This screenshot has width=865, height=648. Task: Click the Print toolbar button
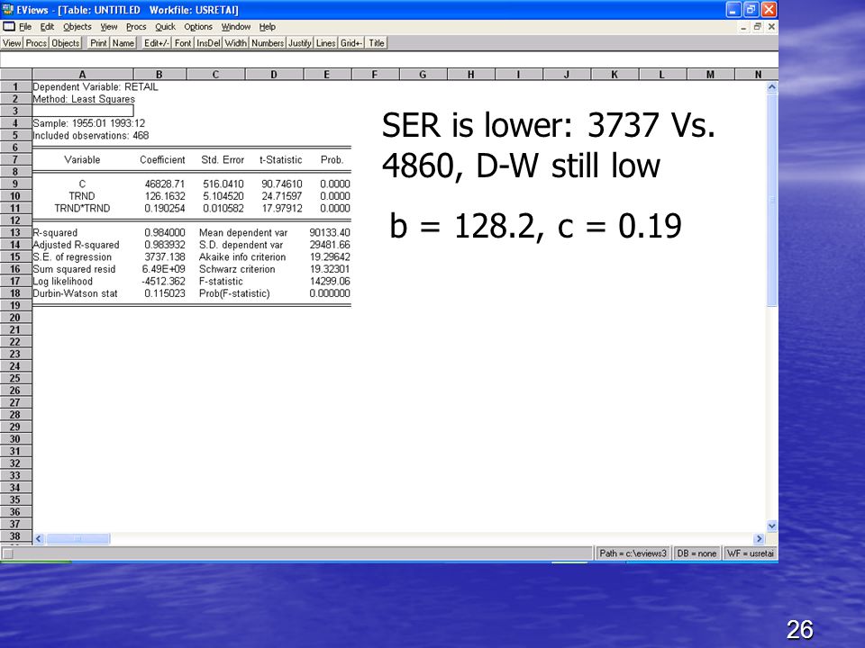tap(99, 43)
